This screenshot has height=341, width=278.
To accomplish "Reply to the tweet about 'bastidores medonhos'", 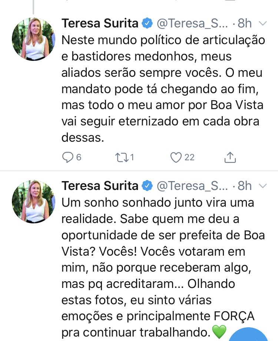I will click(x=68, y=157).
